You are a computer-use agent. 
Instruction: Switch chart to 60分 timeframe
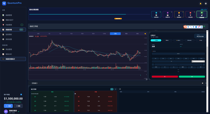click(93, 34)
